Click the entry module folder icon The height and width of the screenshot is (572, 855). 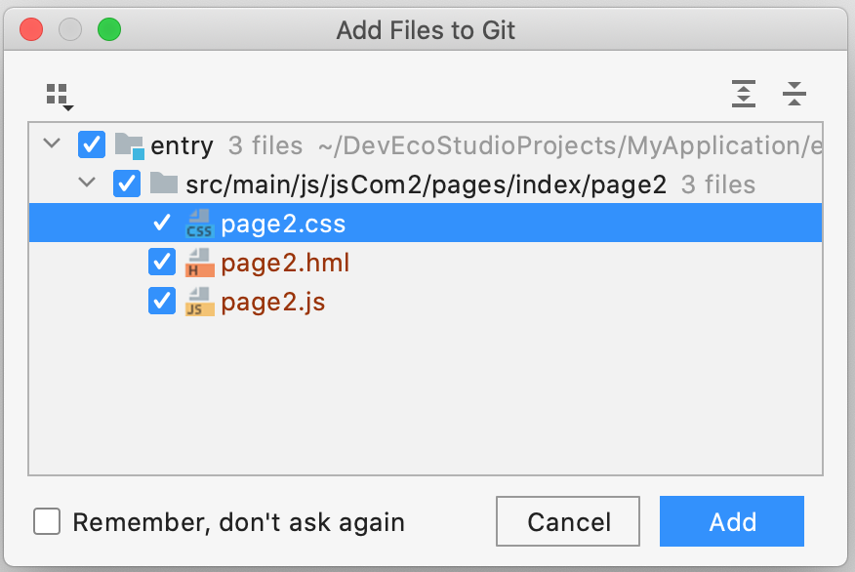[x=129, y=145]
